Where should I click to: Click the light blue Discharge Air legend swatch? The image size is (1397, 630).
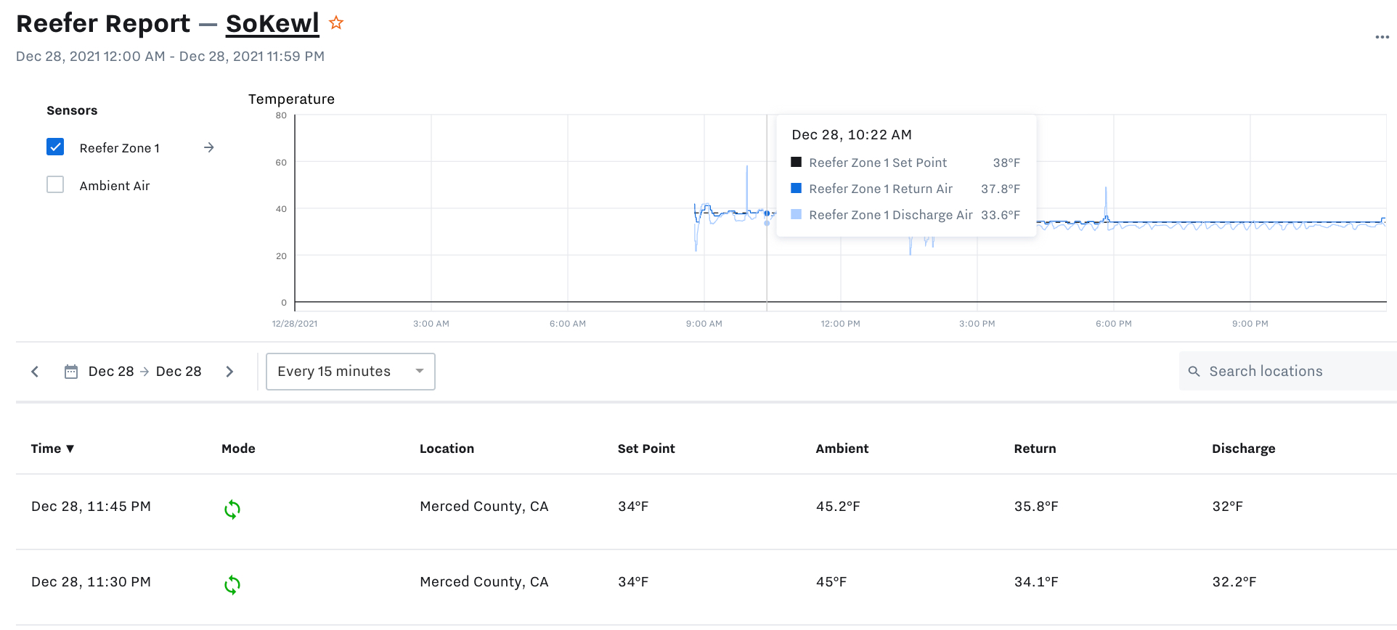click(x=796, y=214)
